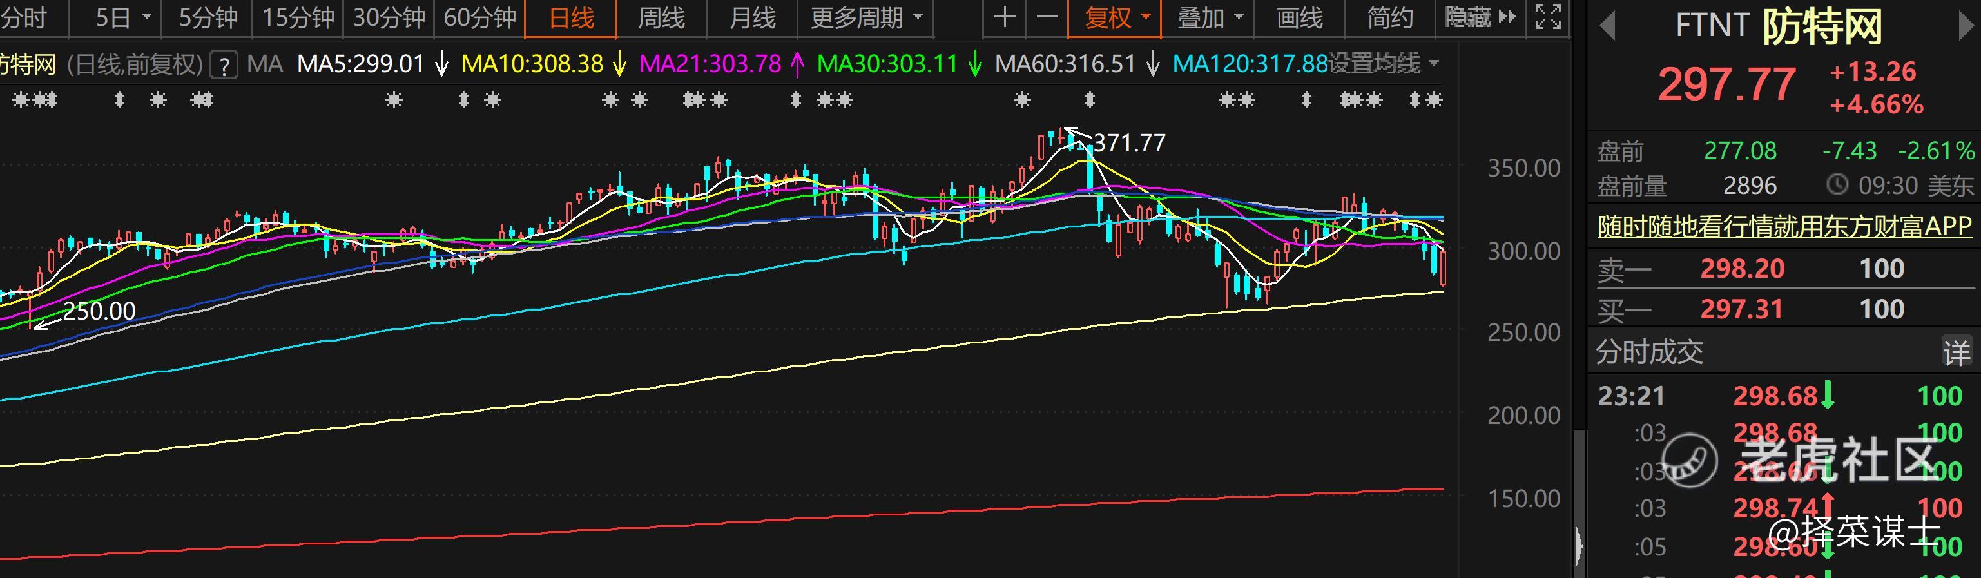Open 详 details for 分时成交

click(1957, 353)
